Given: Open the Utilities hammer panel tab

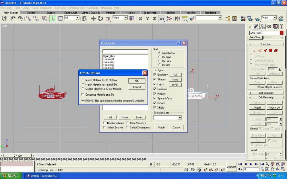Looking at the screenshot, I should [282, 26].
